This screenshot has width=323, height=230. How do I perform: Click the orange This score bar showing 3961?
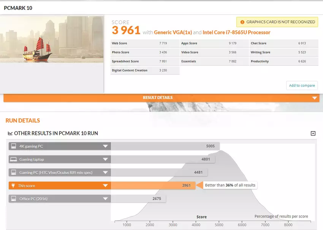(153, 186)
